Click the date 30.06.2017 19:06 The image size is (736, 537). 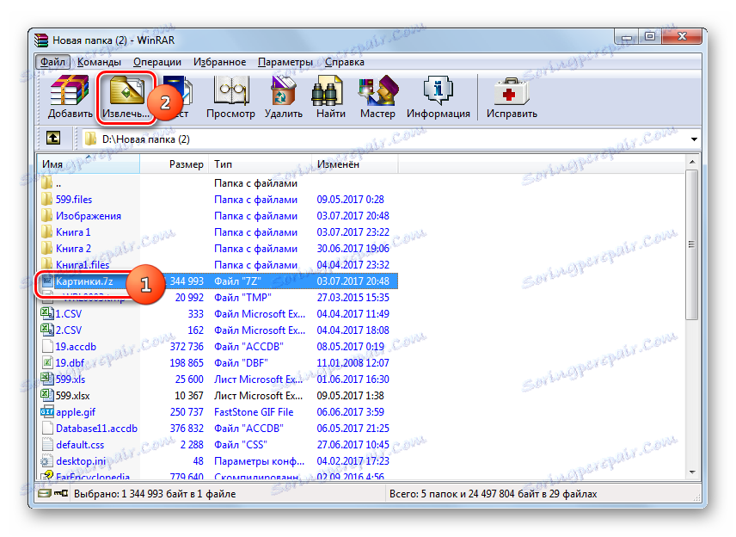click(353, 249)
